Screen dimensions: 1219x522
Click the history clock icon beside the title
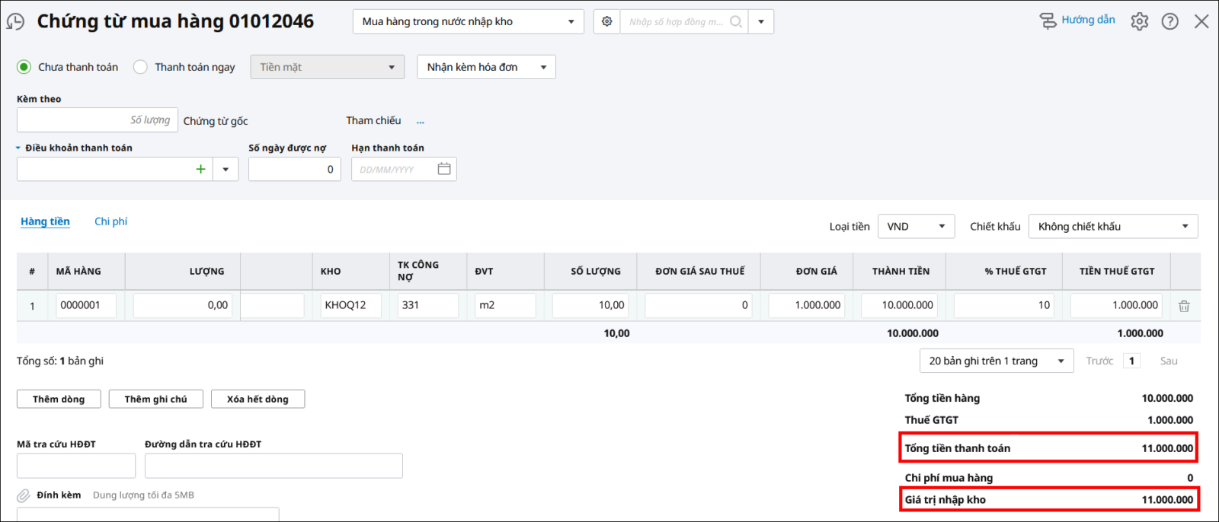[x=15, y=22]
